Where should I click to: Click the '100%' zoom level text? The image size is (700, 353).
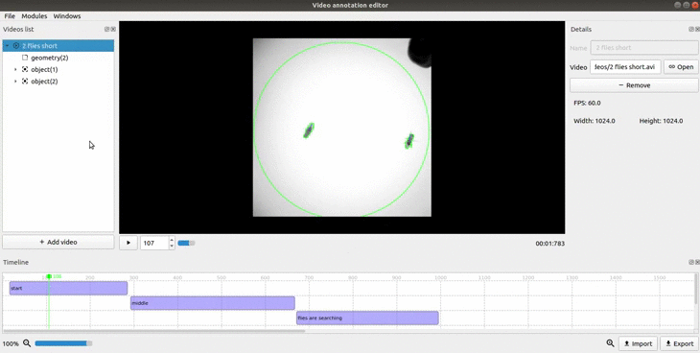click(x=11, y=343)
